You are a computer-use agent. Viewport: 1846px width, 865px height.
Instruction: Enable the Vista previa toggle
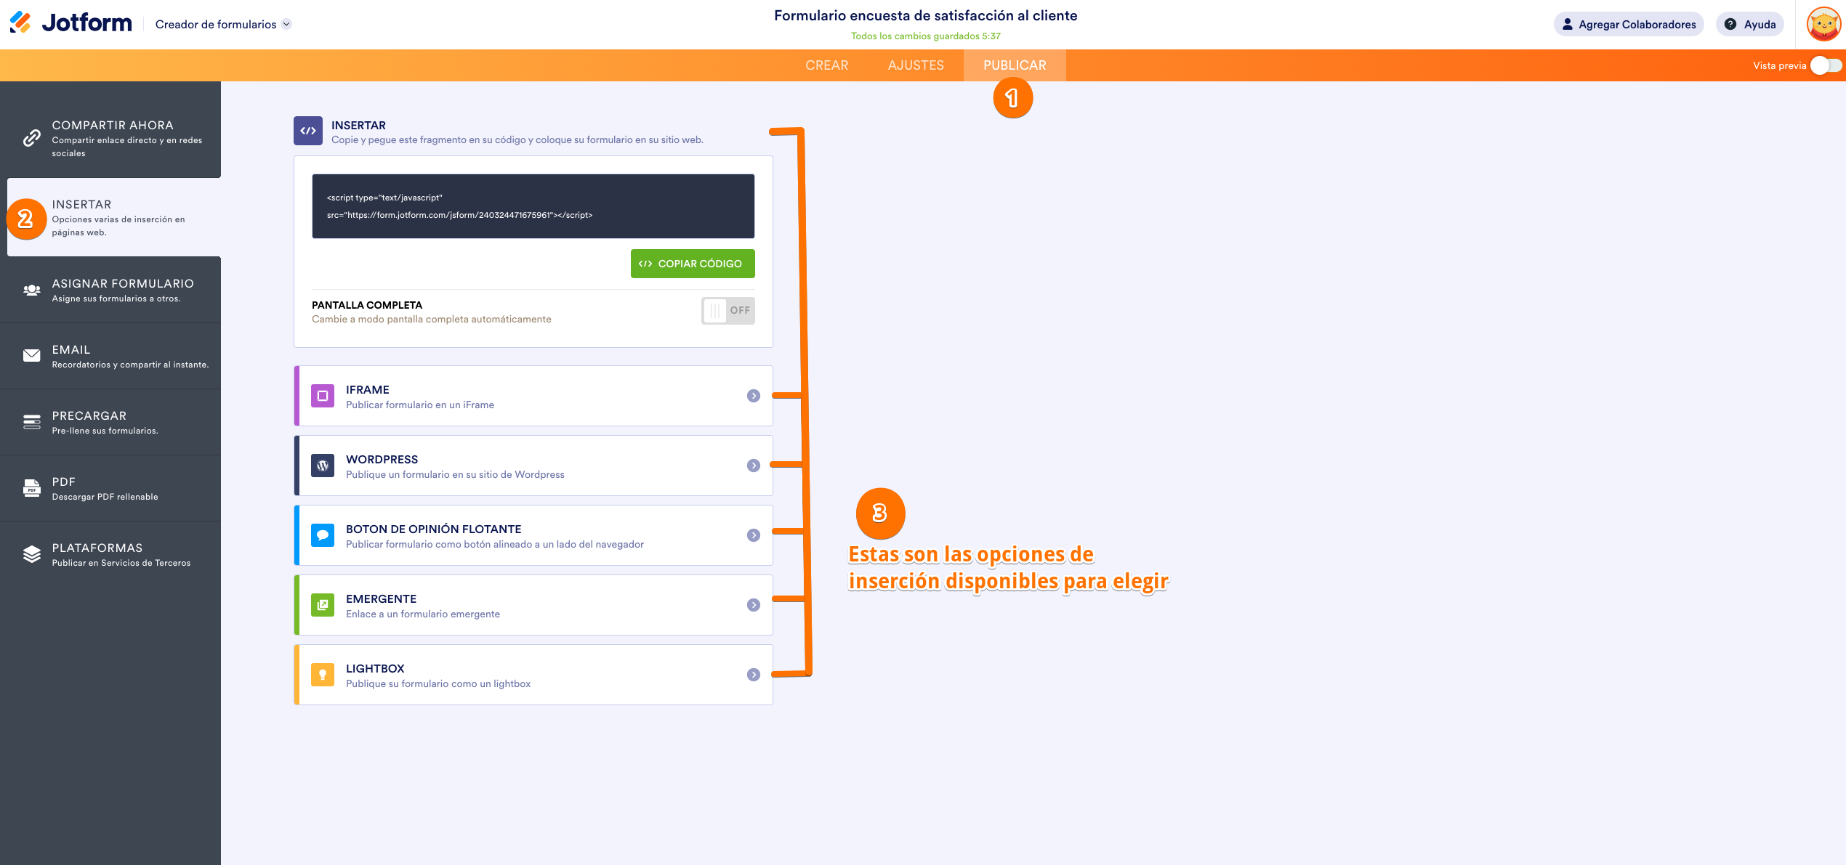pyautogui.click(x=1826, y=65)
